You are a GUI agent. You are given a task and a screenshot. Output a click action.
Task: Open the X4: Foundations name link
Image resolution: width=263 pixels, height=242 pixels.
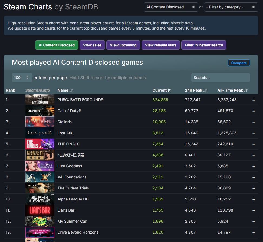(72, 177)
